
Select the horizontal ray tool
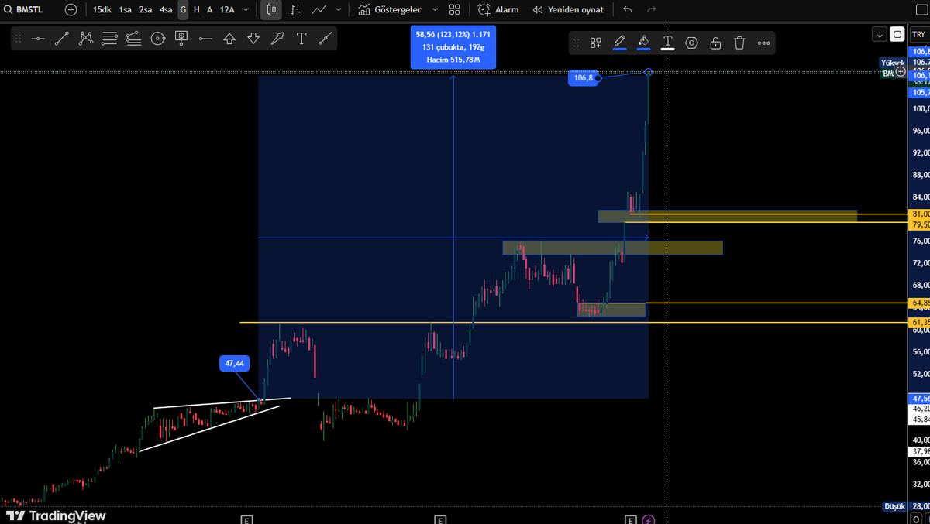205,39
